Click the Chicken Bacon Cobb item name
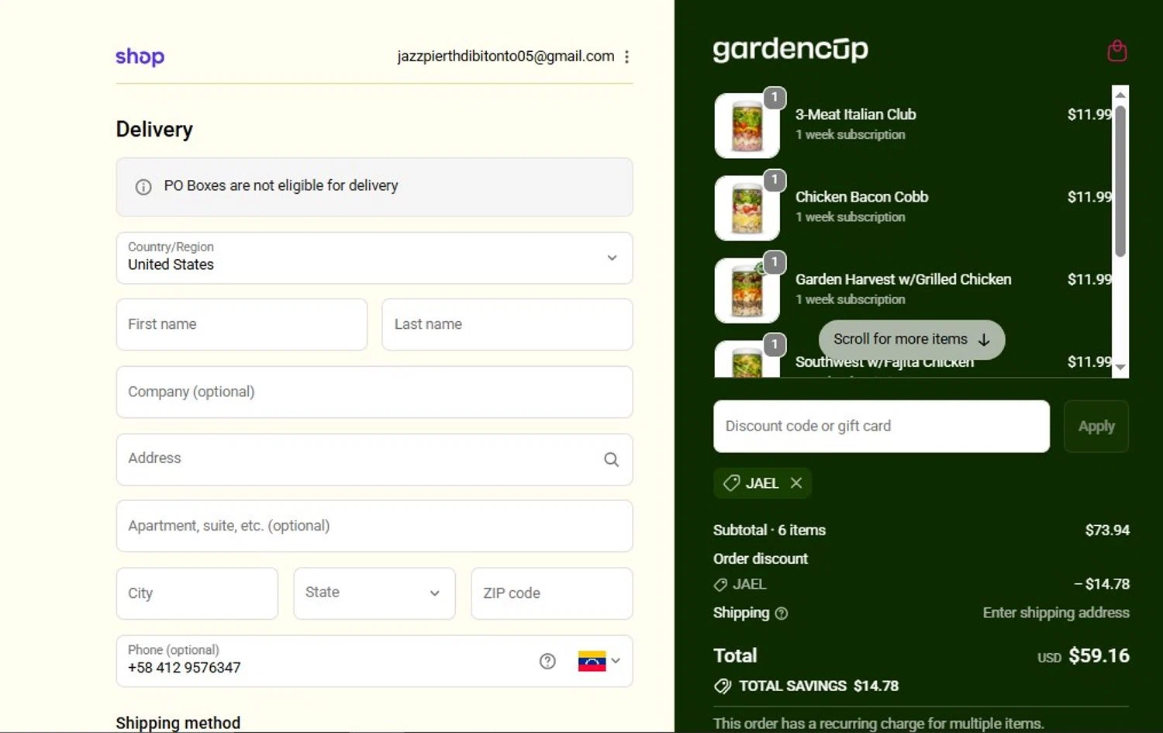1163x733 pixels. (861, 197)
